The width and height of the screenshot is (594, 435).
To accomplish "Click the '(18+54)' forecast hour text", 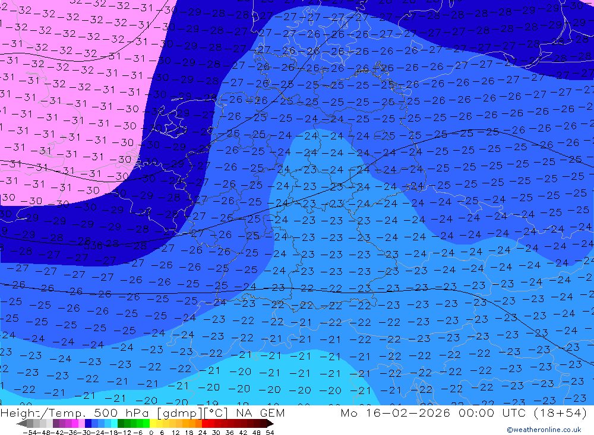I will (560, 412).
